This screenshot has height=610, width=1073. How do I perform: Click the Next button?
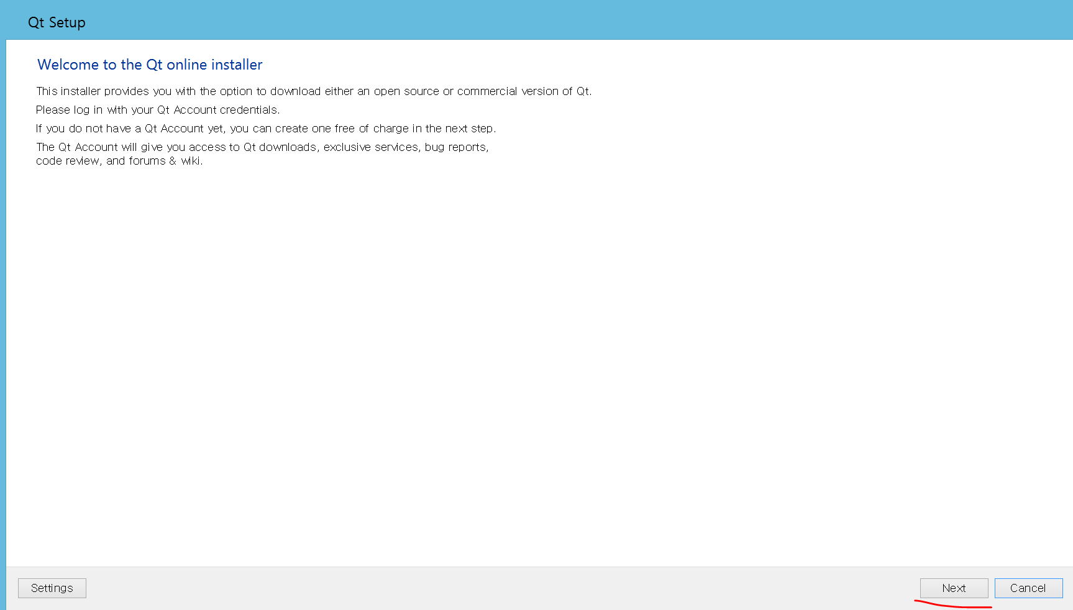[954, 588]
